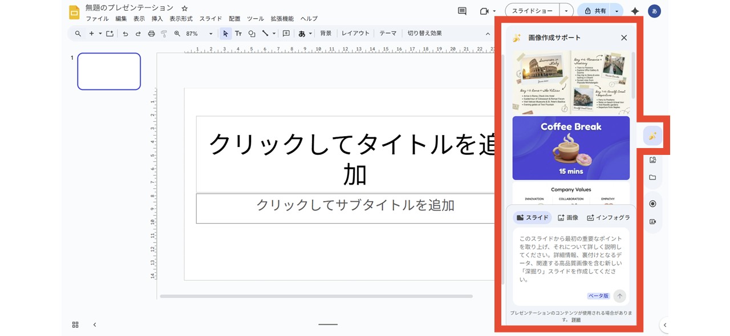This screenshot has width=730, height=336.
Task: Select the shape tool
Action: click(252, 33)
